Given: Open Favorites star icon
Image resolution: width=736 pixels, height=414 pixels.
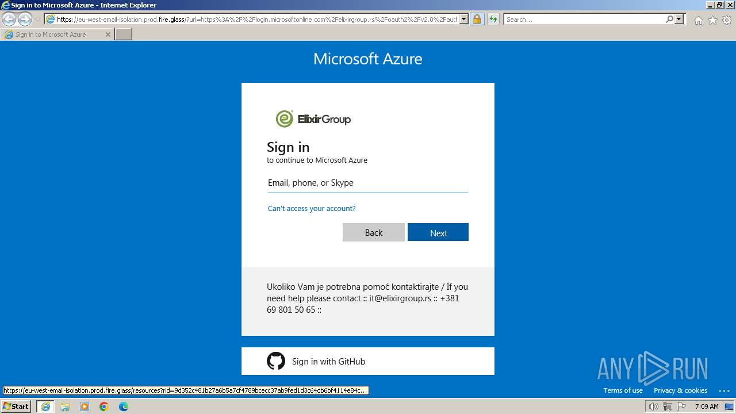Looking at the screenshot, I should (x=712, y=20).
